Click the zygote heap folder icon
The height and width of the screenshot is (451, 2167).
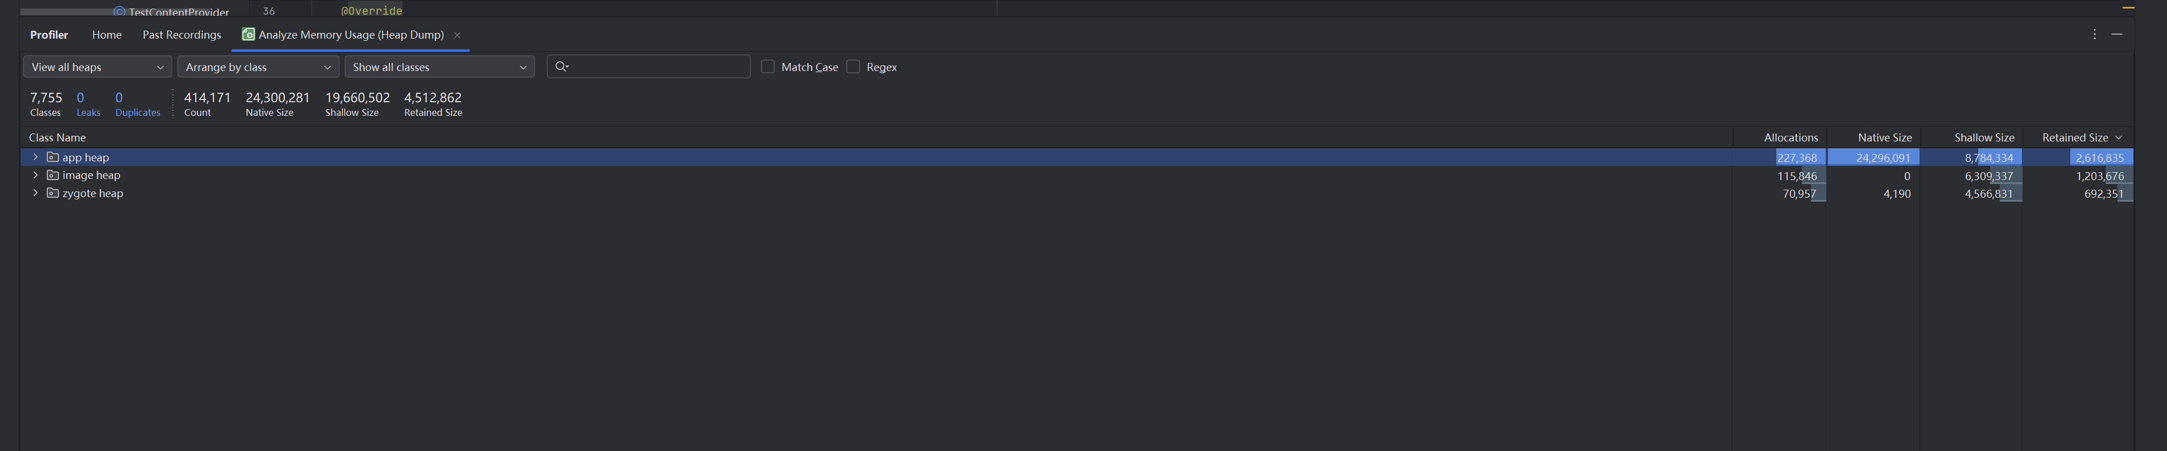[53, 193]
